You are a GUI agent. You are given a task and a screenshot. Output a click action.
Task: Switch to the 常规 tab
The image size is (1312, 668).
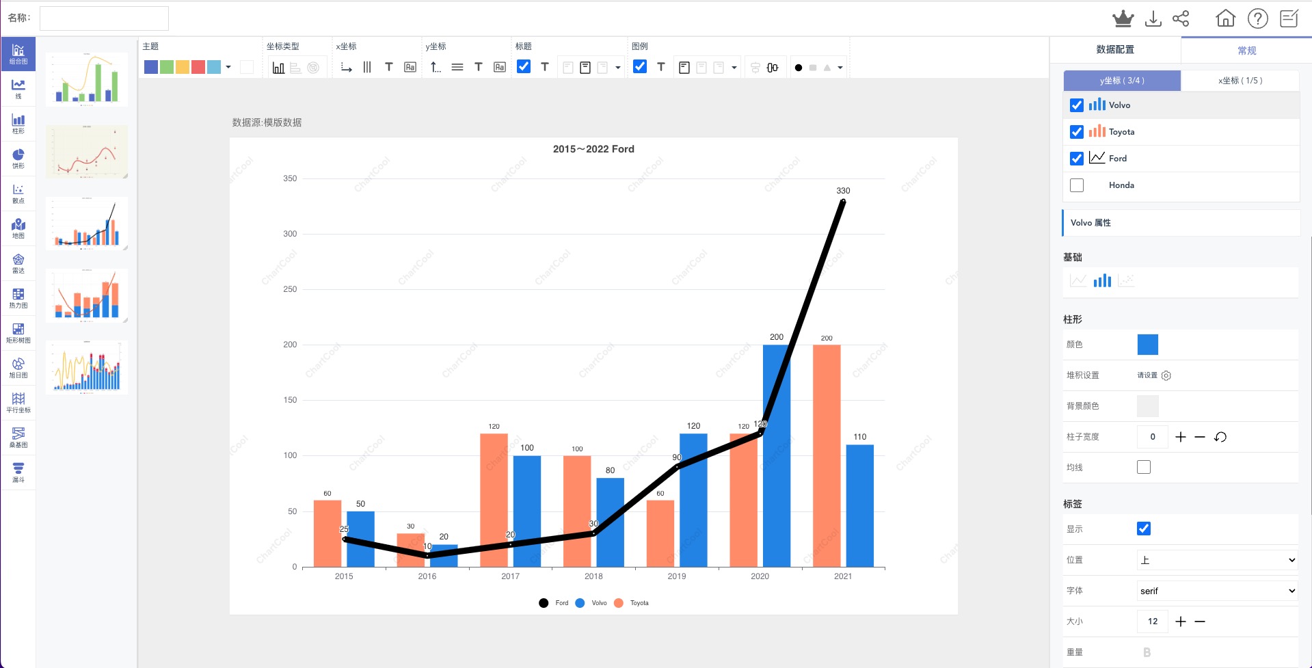(x=1246, y=51)
